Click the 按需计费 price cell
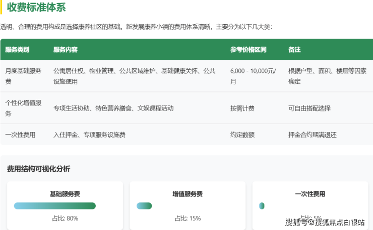 pos(242,108)
